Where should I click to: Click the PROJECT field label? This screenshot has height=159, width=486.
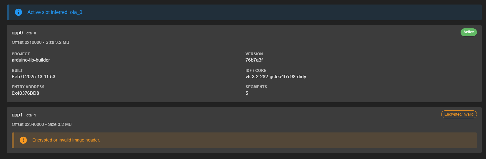[21, 54]
